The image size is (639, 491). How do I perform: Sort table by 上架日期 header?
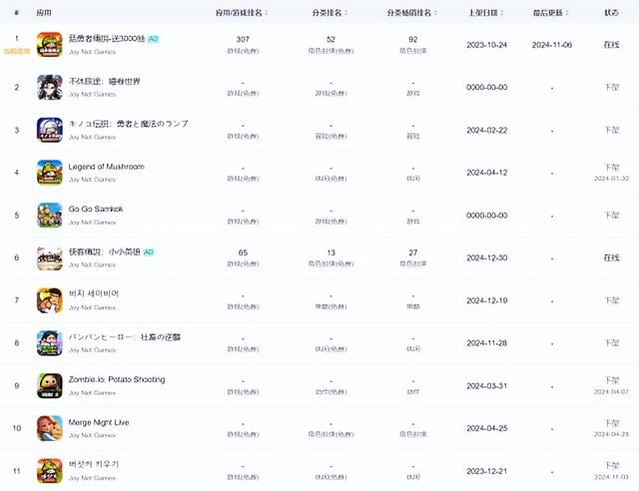coord(486,15)
